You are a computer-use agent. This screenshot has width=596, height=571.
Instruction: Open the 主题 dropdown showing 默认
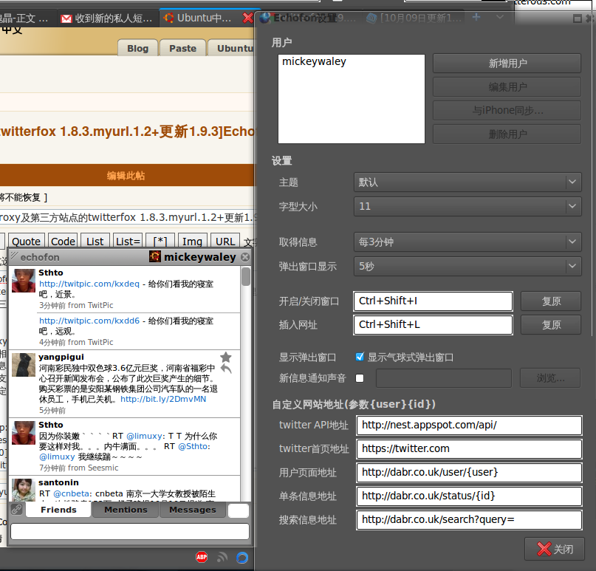(x=467, y=182)
